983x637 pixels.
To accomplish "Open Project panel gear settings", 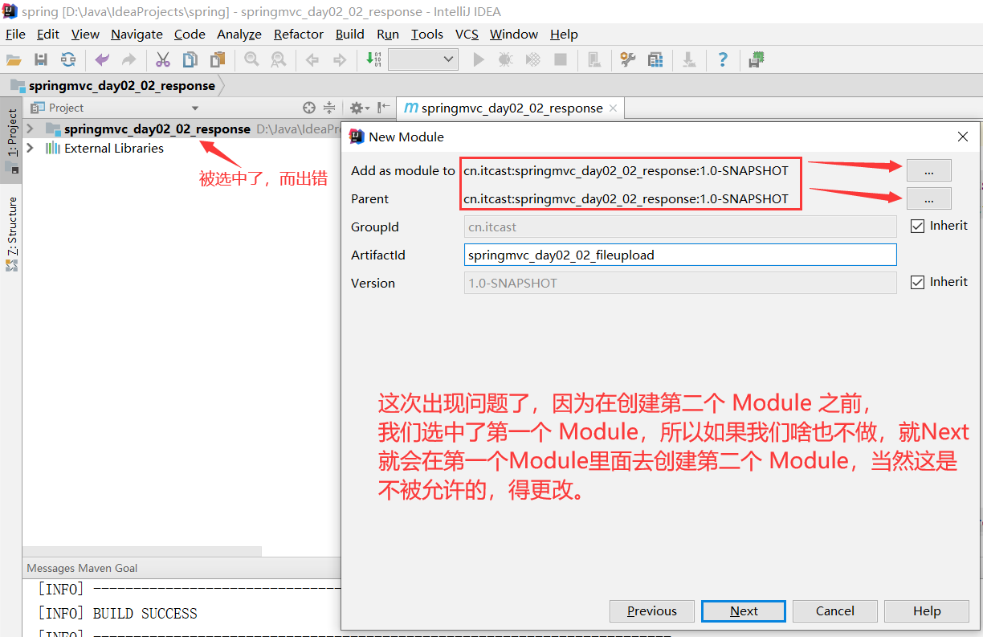I will [359, 108].
